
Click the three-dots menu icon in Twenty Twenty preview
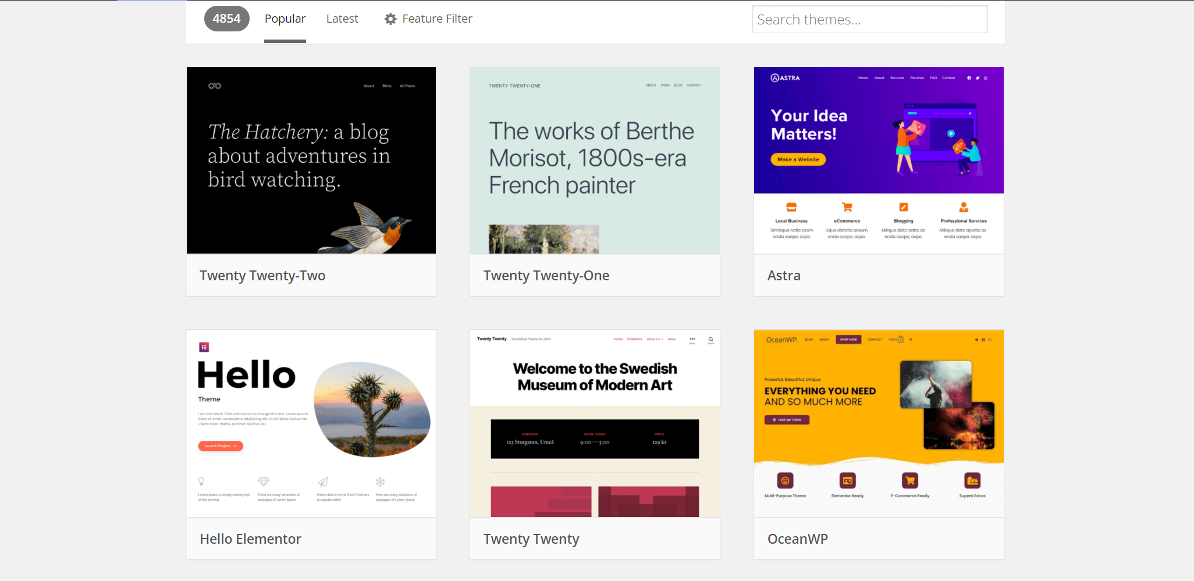coord(692,339)
